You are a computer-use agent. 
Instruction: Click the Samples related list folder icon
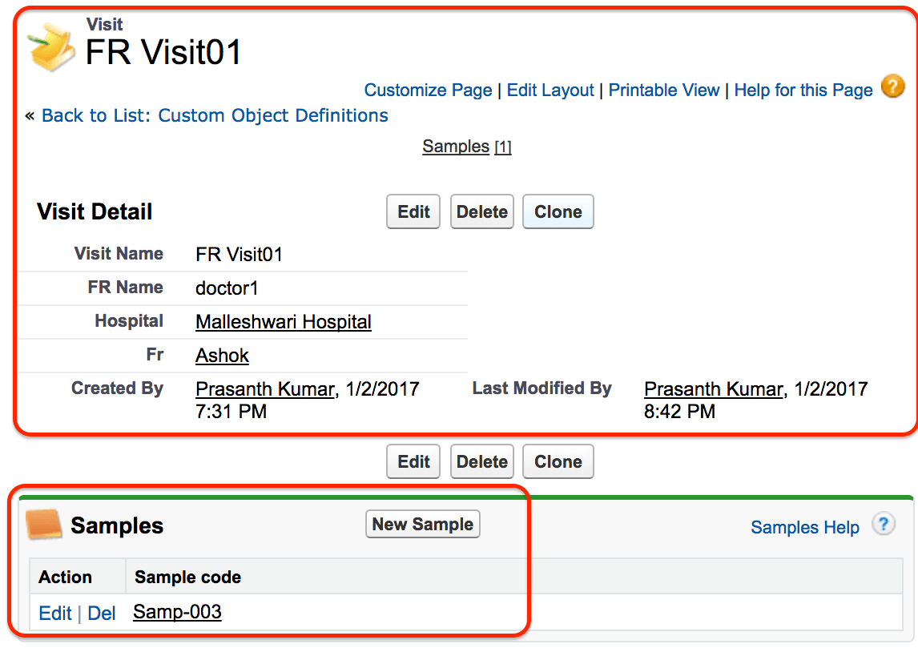tap(44, 525)
